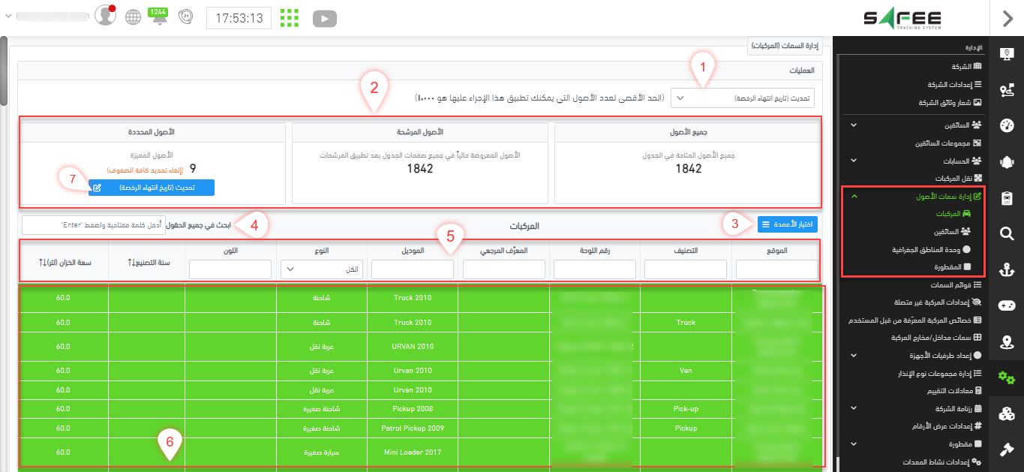Collapse the إدارة سمات الأصول menu section
The width and height of the screenshot is (1024, 472).
tap(854, 196)
